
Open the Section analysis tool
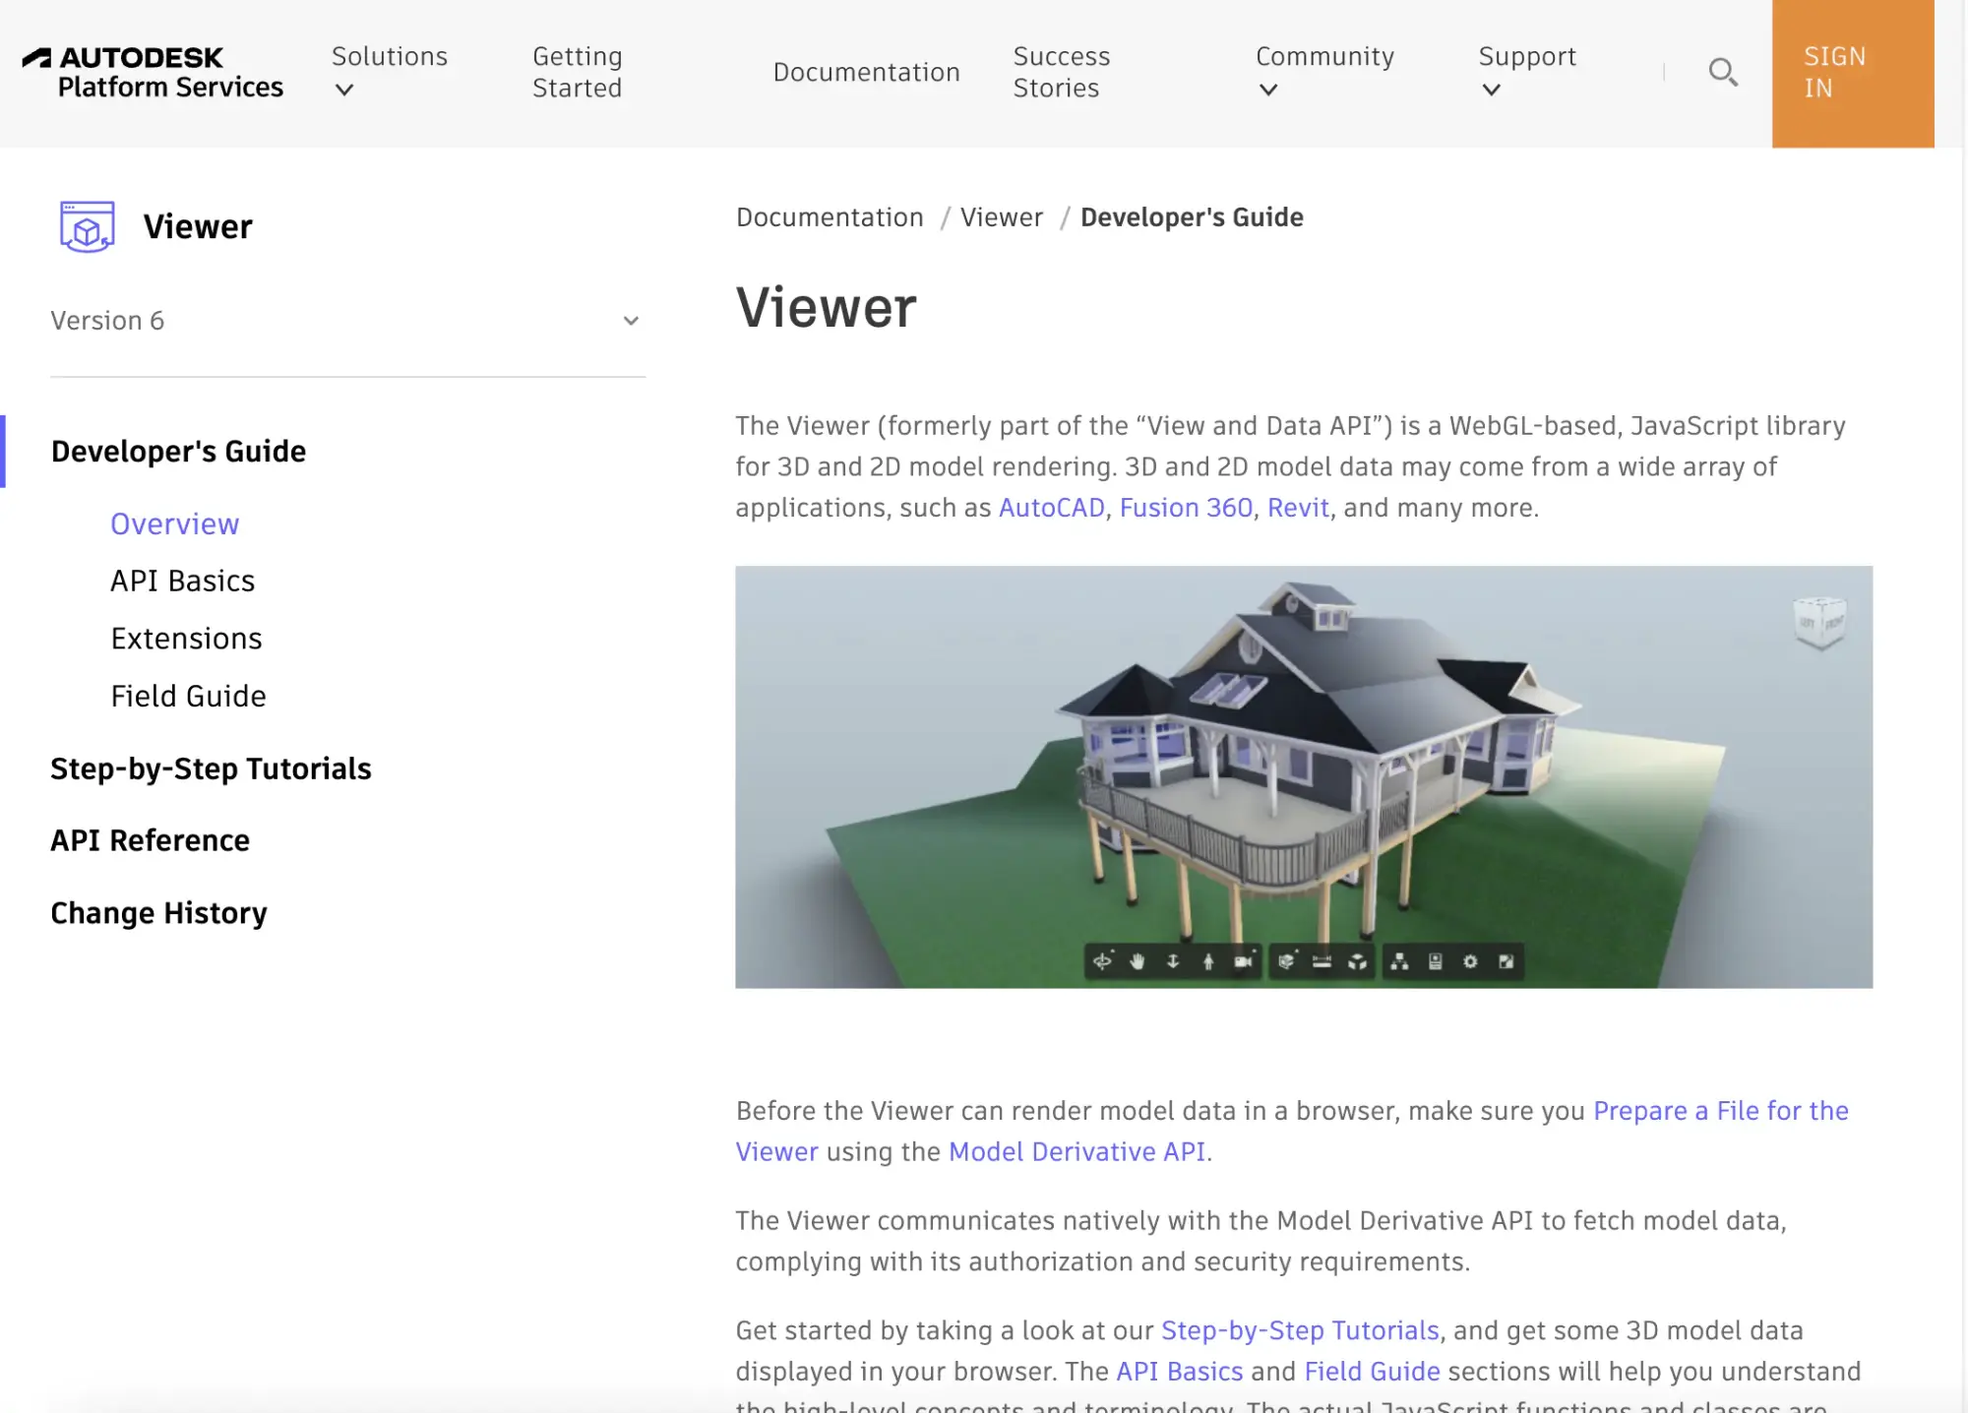(x=1286, y=961)
